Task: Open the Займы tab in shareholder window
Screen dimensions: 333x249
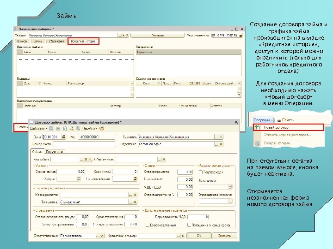Action: [x=38, y=41]
